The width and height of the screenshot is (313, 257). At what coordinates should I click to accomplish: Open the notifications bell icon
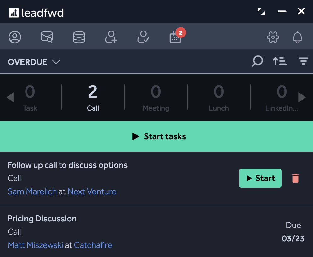point(298,37)
